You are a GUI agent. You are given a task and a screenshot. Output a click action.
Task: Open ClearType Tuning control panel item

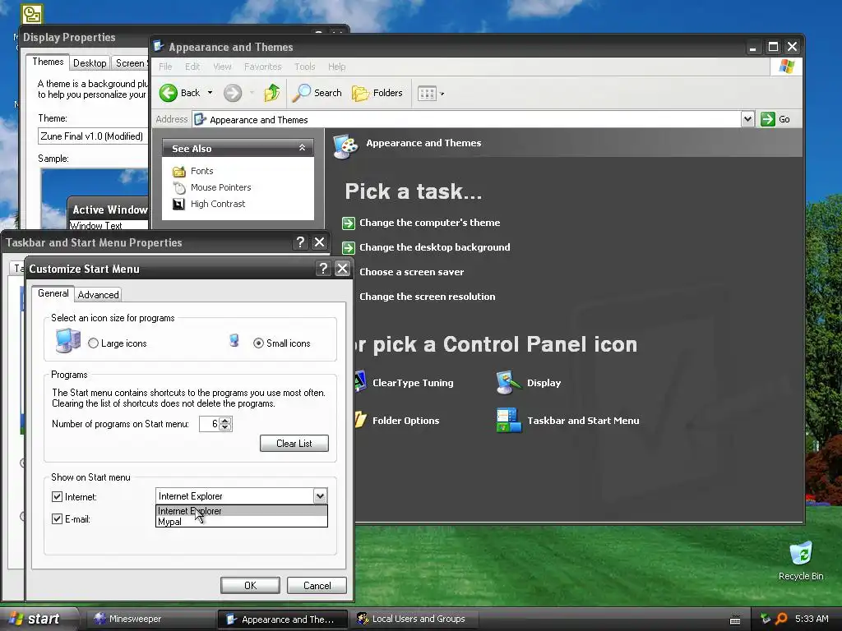point(413,383)
